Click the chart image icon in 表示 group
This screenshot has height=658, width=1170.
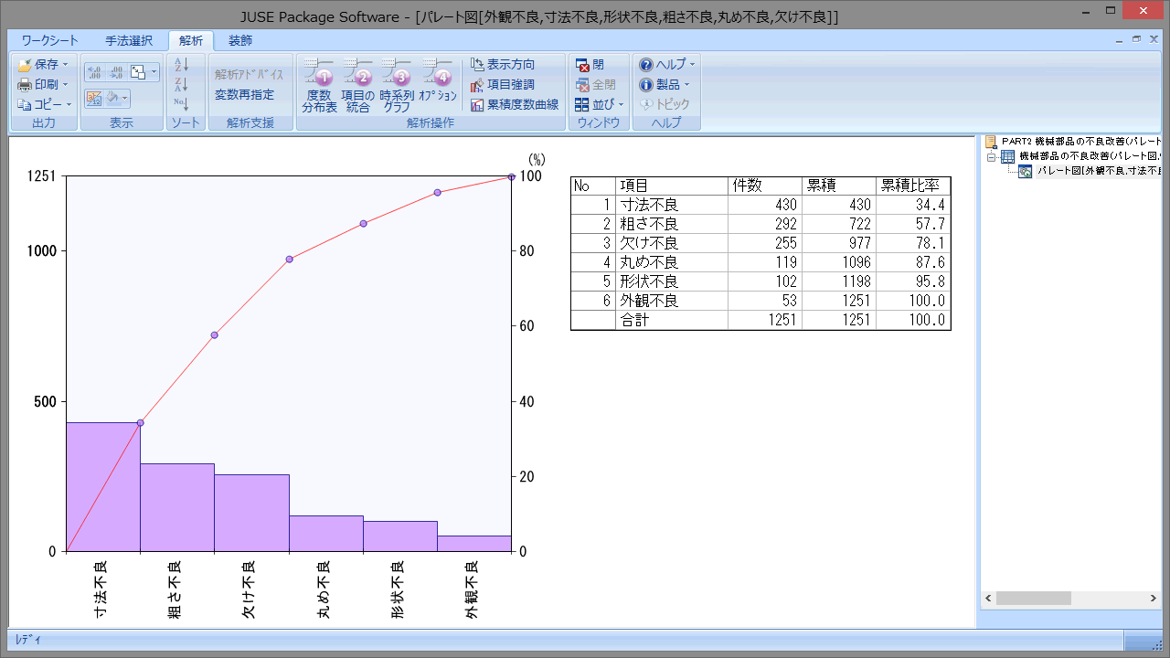(95, 98)
